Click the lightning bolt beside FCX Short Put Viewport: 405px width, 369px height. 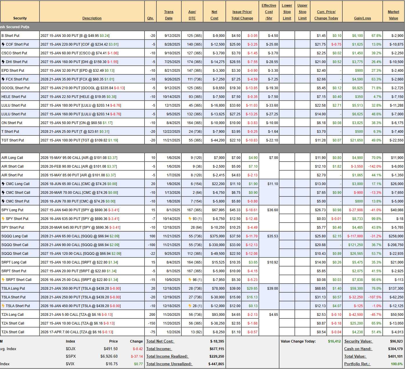3,79
